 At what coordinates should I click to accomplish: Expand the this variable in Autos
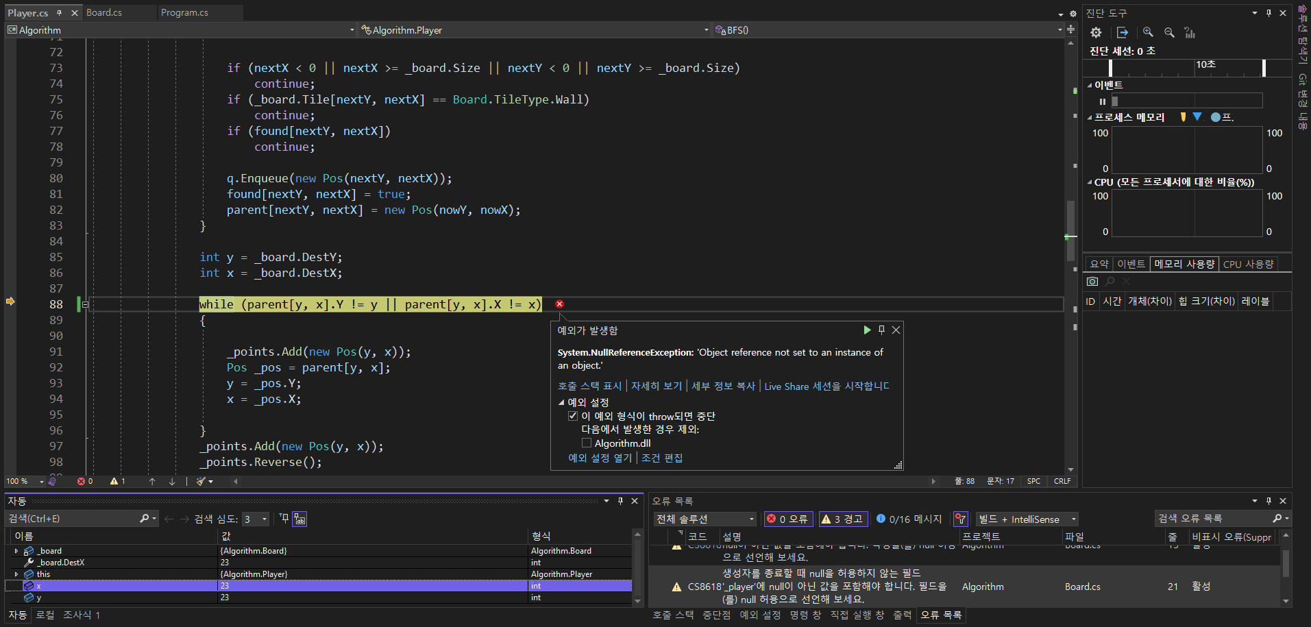click(16, 574)
